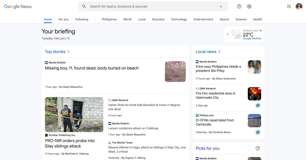Open the Local news heading link
The image size is (306, 160).
(x=206, y=52)
